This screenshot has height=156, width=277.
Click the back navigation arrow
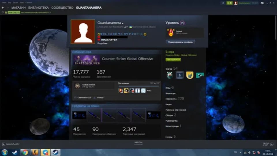pyautogui.click(x=3, y=8)
